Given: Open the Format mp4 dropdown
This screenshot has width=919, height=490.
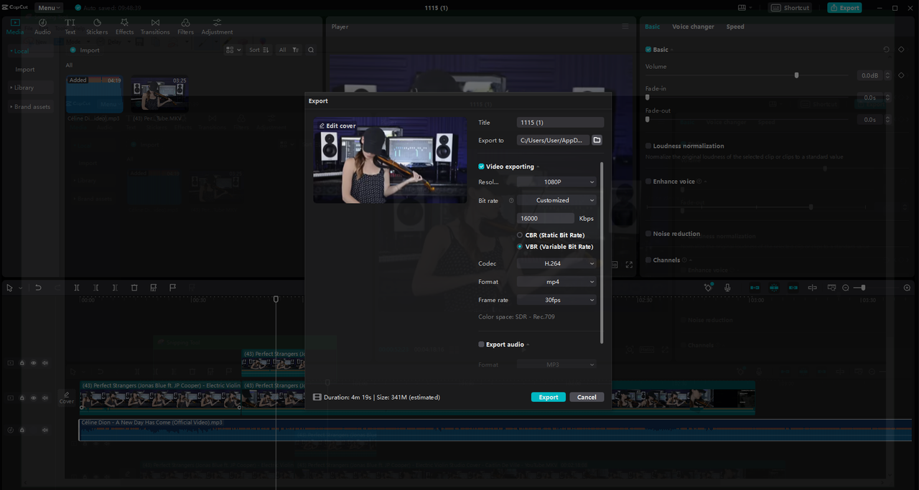Looking at the screenshot, I should point(556,282).
